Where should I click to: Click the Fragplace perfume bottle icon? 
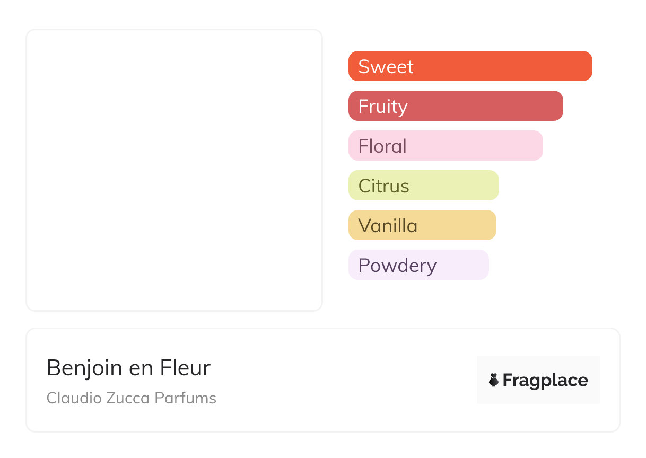pos(494,380)
